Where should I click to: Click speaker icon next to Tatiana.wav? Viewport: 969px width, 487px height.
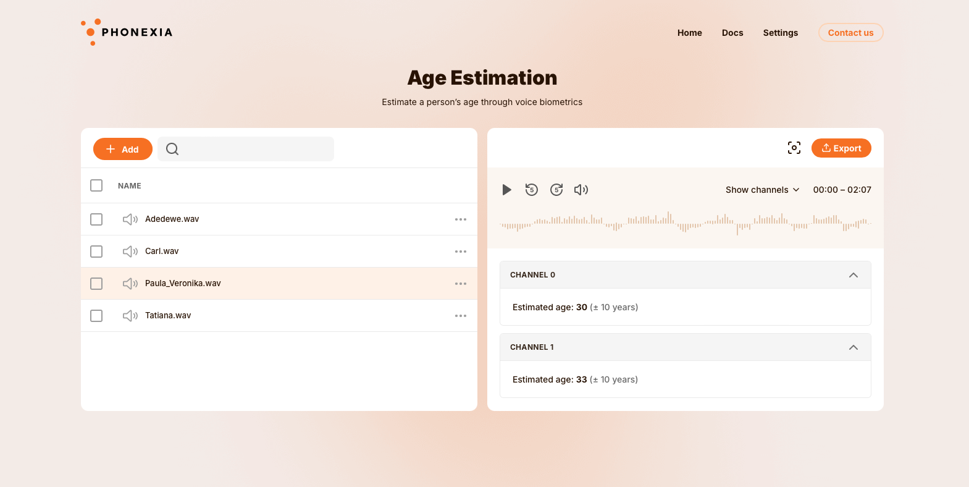(130, 316)
